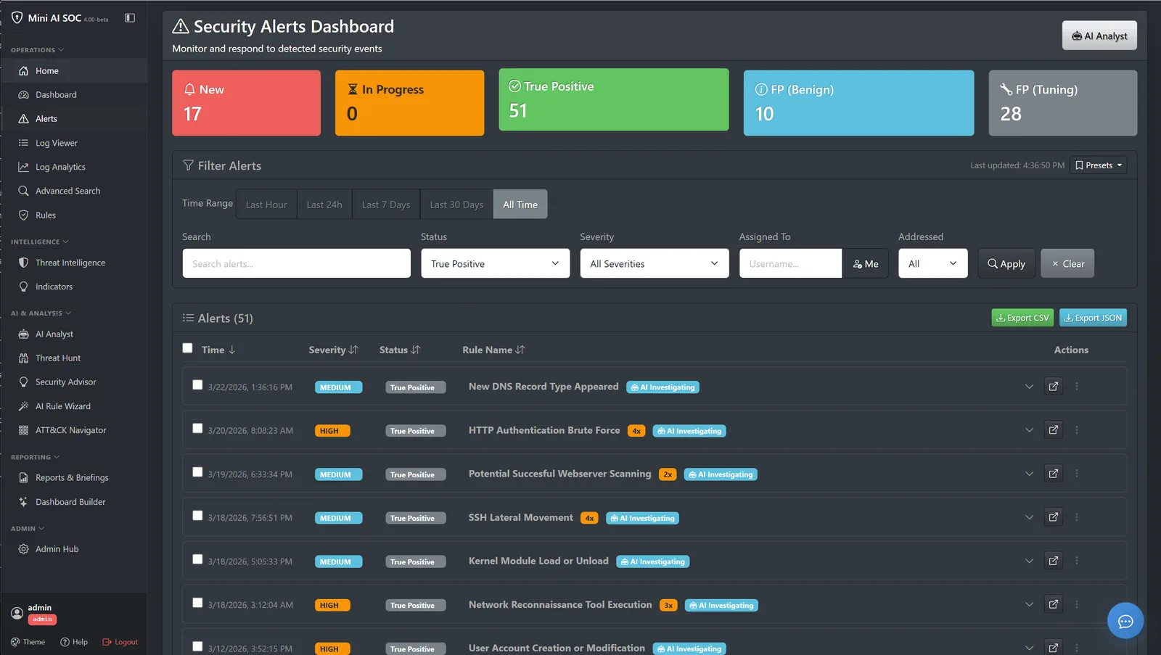Check the User Account Creation or Modification alert
This screenshot has height=655, width=1161.
[197, 646]
